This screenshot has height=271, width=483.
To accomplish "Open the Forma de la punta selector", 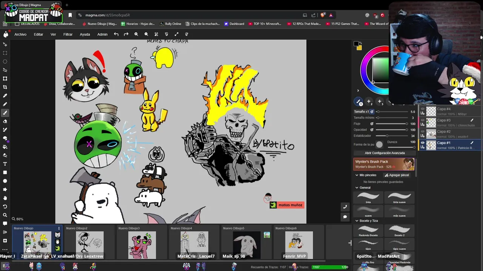I will click(379, 145).
